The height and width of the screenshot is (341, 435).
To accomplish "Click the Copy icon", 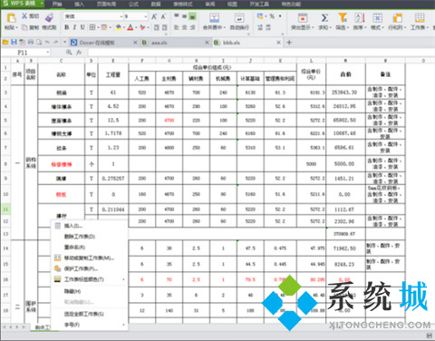I will click(24, 27).
